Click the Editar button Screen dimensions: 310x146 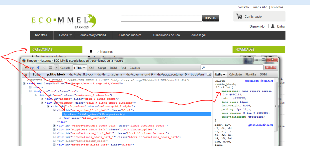point(37,74)
